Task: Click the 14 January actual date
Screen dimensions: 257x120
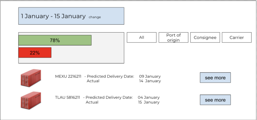Action: (150, 81)
